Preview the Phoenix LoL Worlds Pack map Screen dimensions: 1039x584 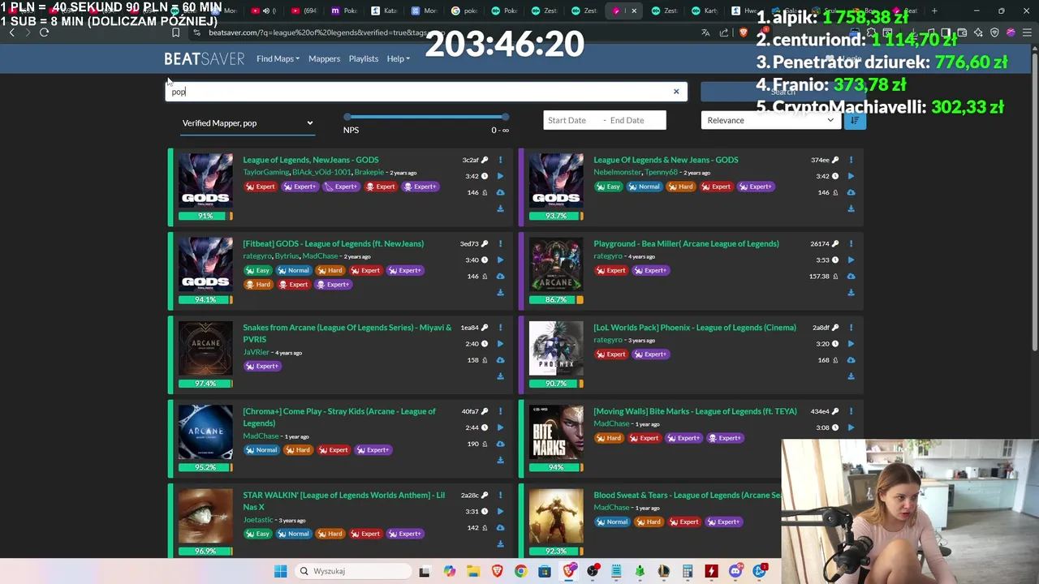click(x=851, y=343)
